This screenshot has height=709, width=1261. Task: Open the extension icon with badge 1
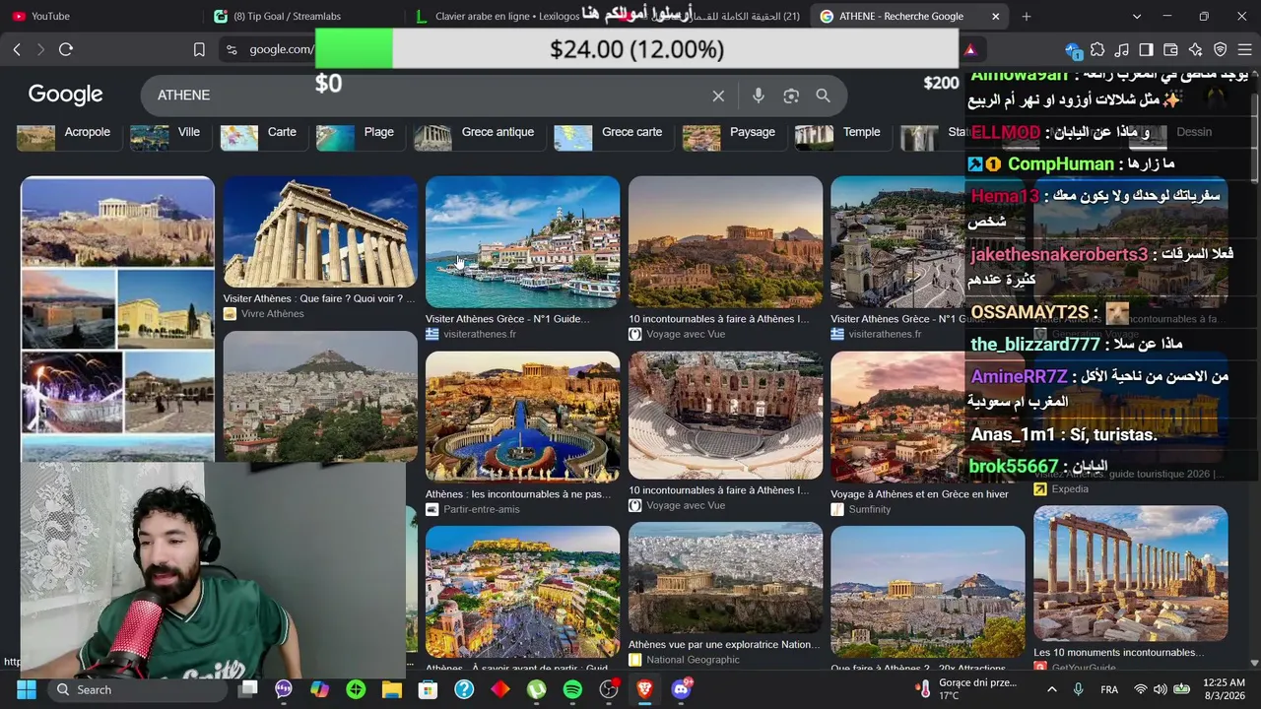click(x=1074, y=49)
